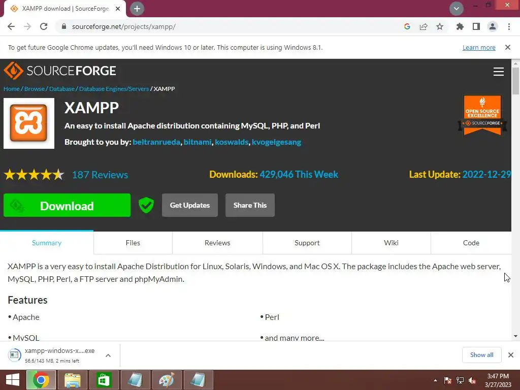The image size is (520, 390).
Task: Click the Google icon in address bar
Action: [x=407, y=26]
